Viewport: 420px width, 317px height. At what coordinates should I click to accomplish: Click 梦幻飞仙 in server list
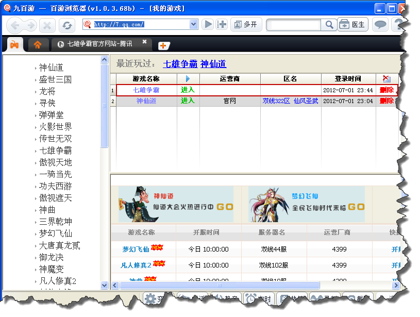coord(136,249)
